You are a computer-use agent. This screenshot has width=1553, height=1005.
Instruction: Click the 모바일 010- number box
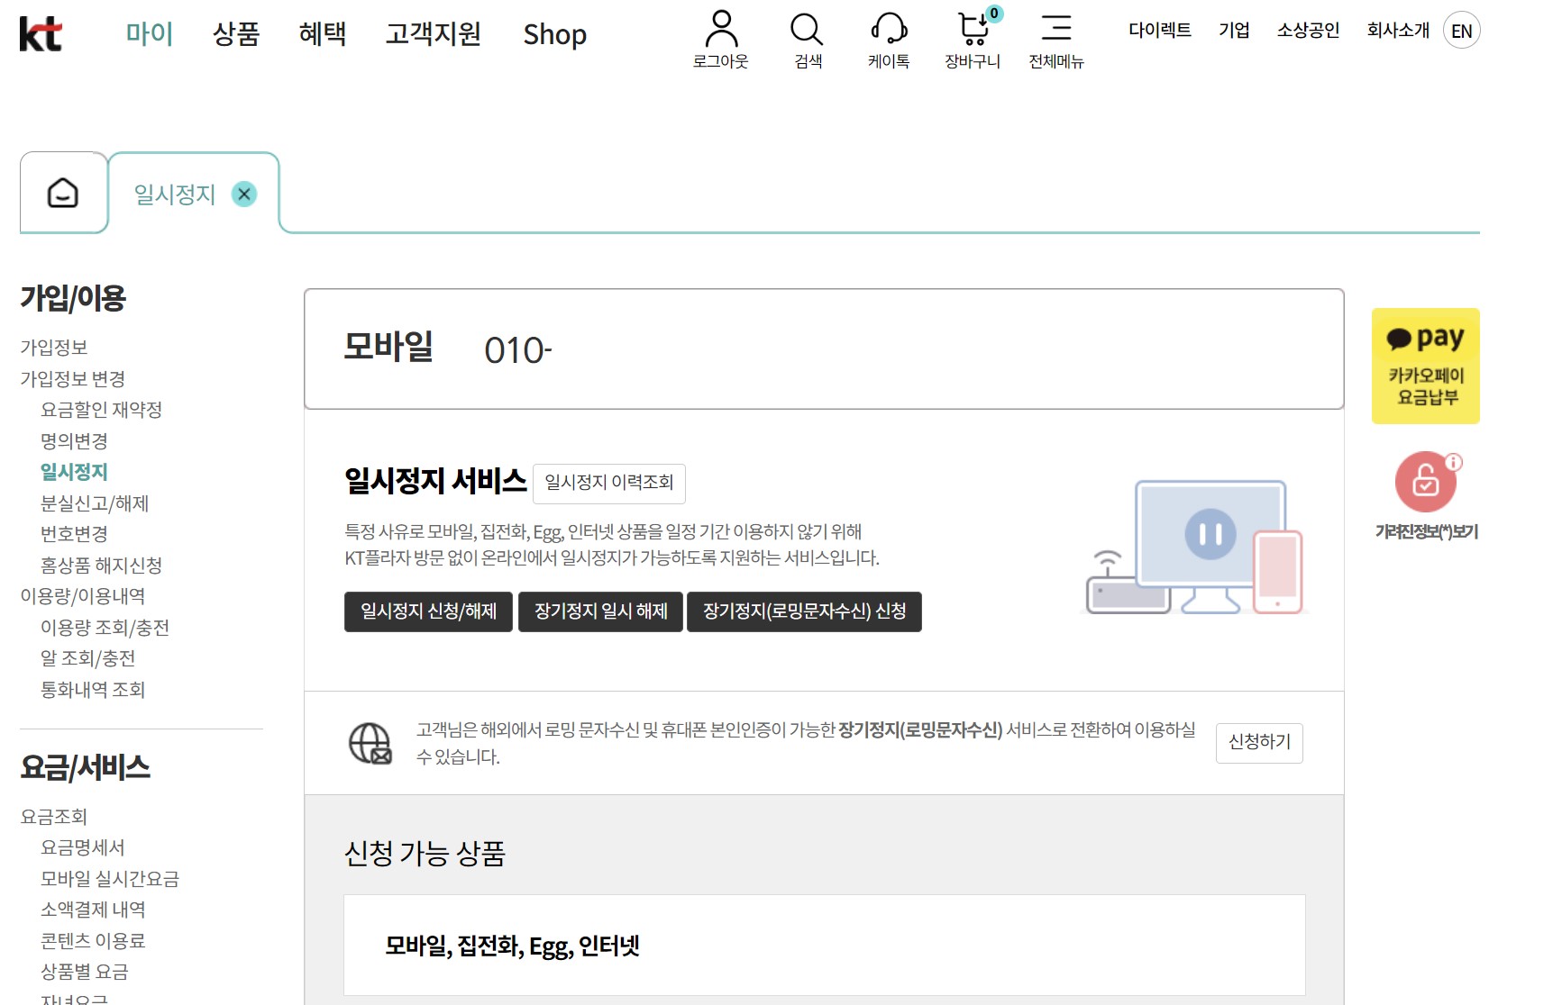tap(824, 349)
